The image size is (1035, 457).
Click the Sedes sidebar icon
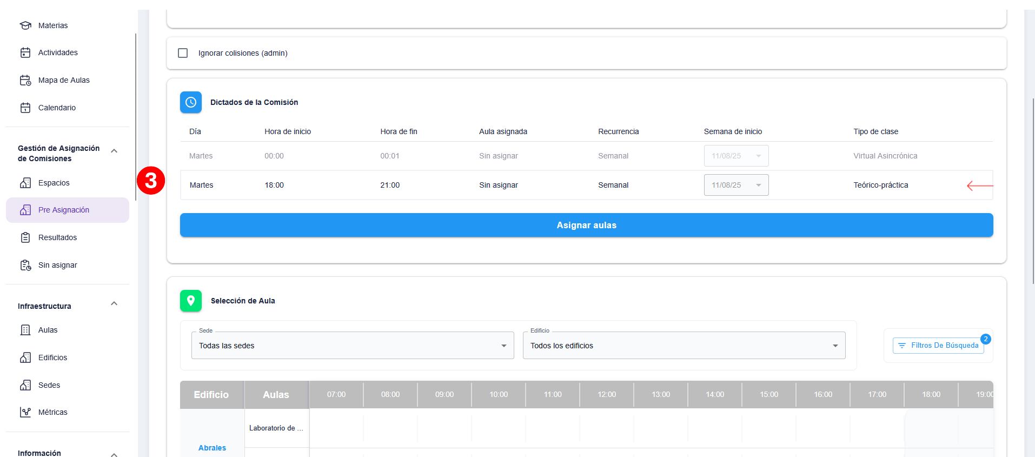[x=25, y=385]
